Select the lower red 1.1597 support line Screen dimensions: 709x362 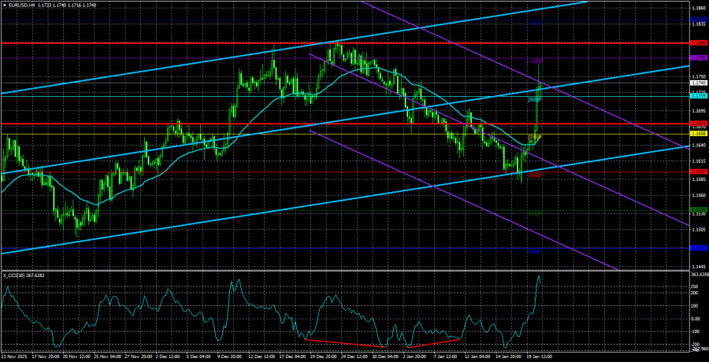(236, 172)
